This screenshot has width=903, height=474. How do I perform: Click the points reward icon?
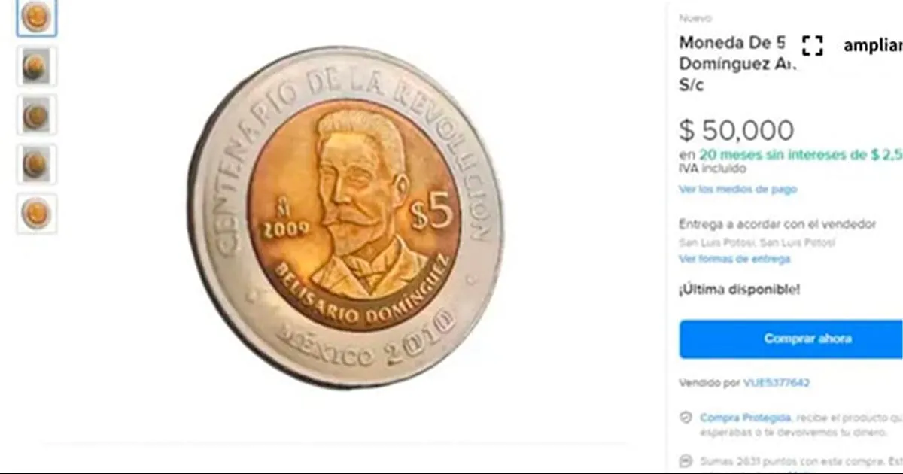click(x=686, y=460)
